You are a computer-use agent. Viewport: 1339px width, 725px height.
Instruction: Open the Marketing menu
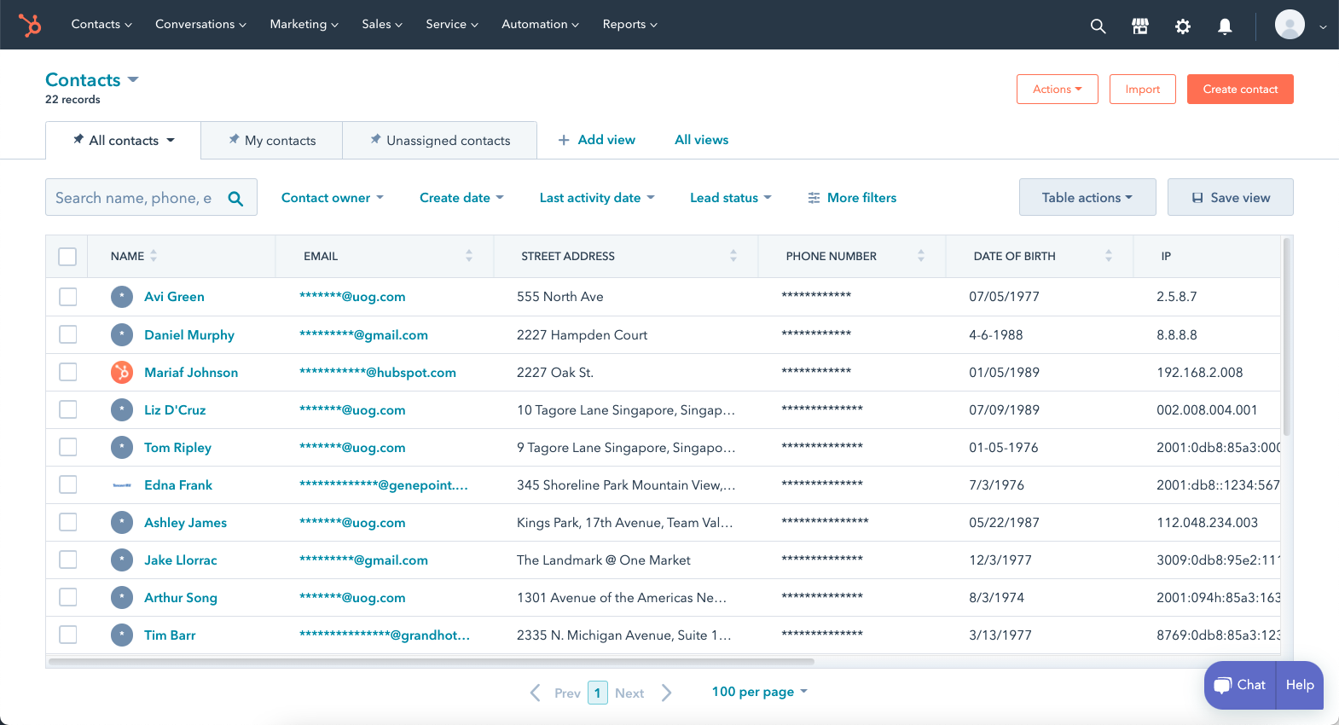point(304,25)
